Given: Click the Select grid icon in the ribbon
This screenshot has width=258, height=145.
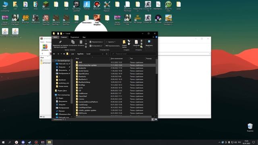Looking at the screenshot, I should [149, 41].
